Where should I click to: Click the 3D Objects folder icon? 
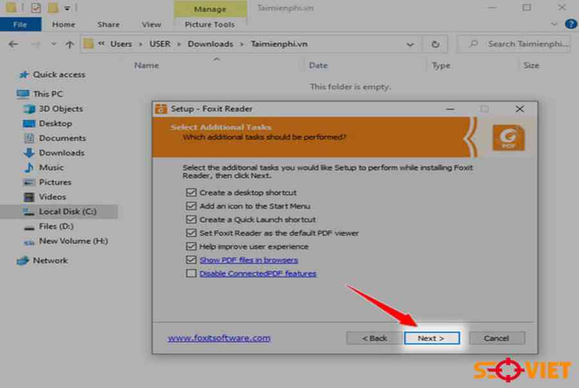(x=29, y=109)
